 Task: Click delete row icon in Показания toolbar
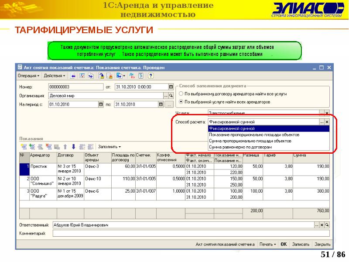[49, 147]
